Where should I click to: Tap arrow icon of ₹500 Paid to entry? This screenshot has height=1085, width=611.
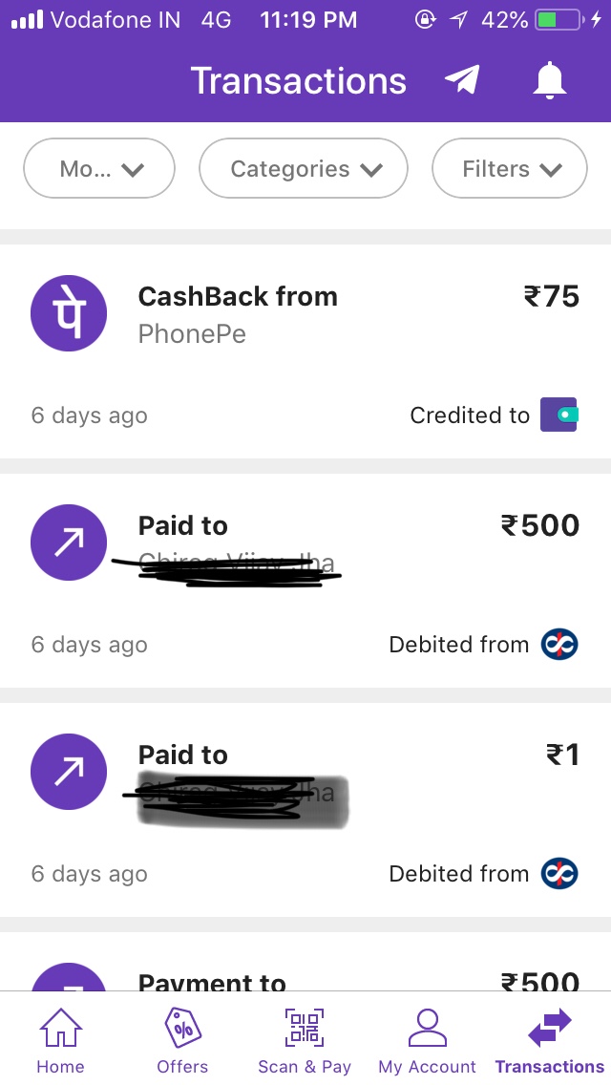(69, 542)
